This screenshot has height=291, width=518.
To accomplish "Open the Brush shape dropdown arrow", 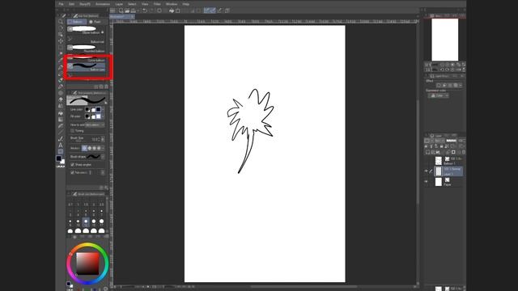I will pos(103,157).
